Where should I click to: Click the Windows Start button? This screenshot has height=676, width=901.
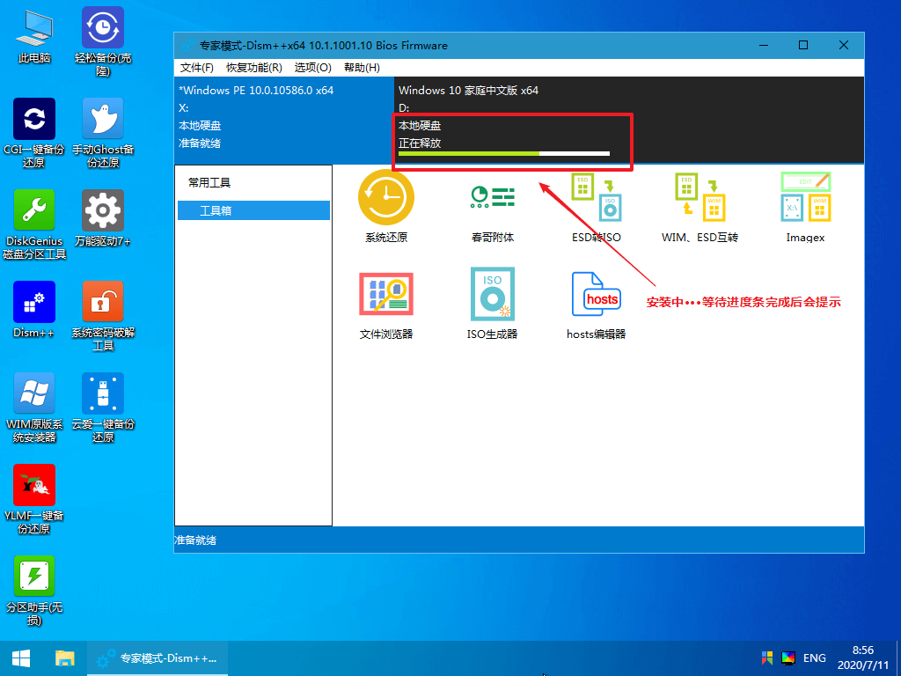point(21,658)
